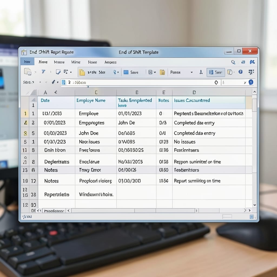The image size is (277, 277).
Task: Select the sheet tab at the bottom left
Action: pos(54,211)
